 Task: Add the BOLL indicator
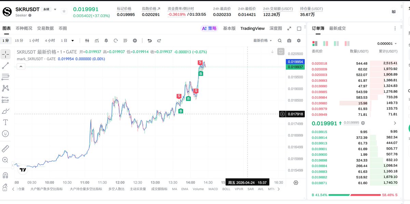coord(226,189)
